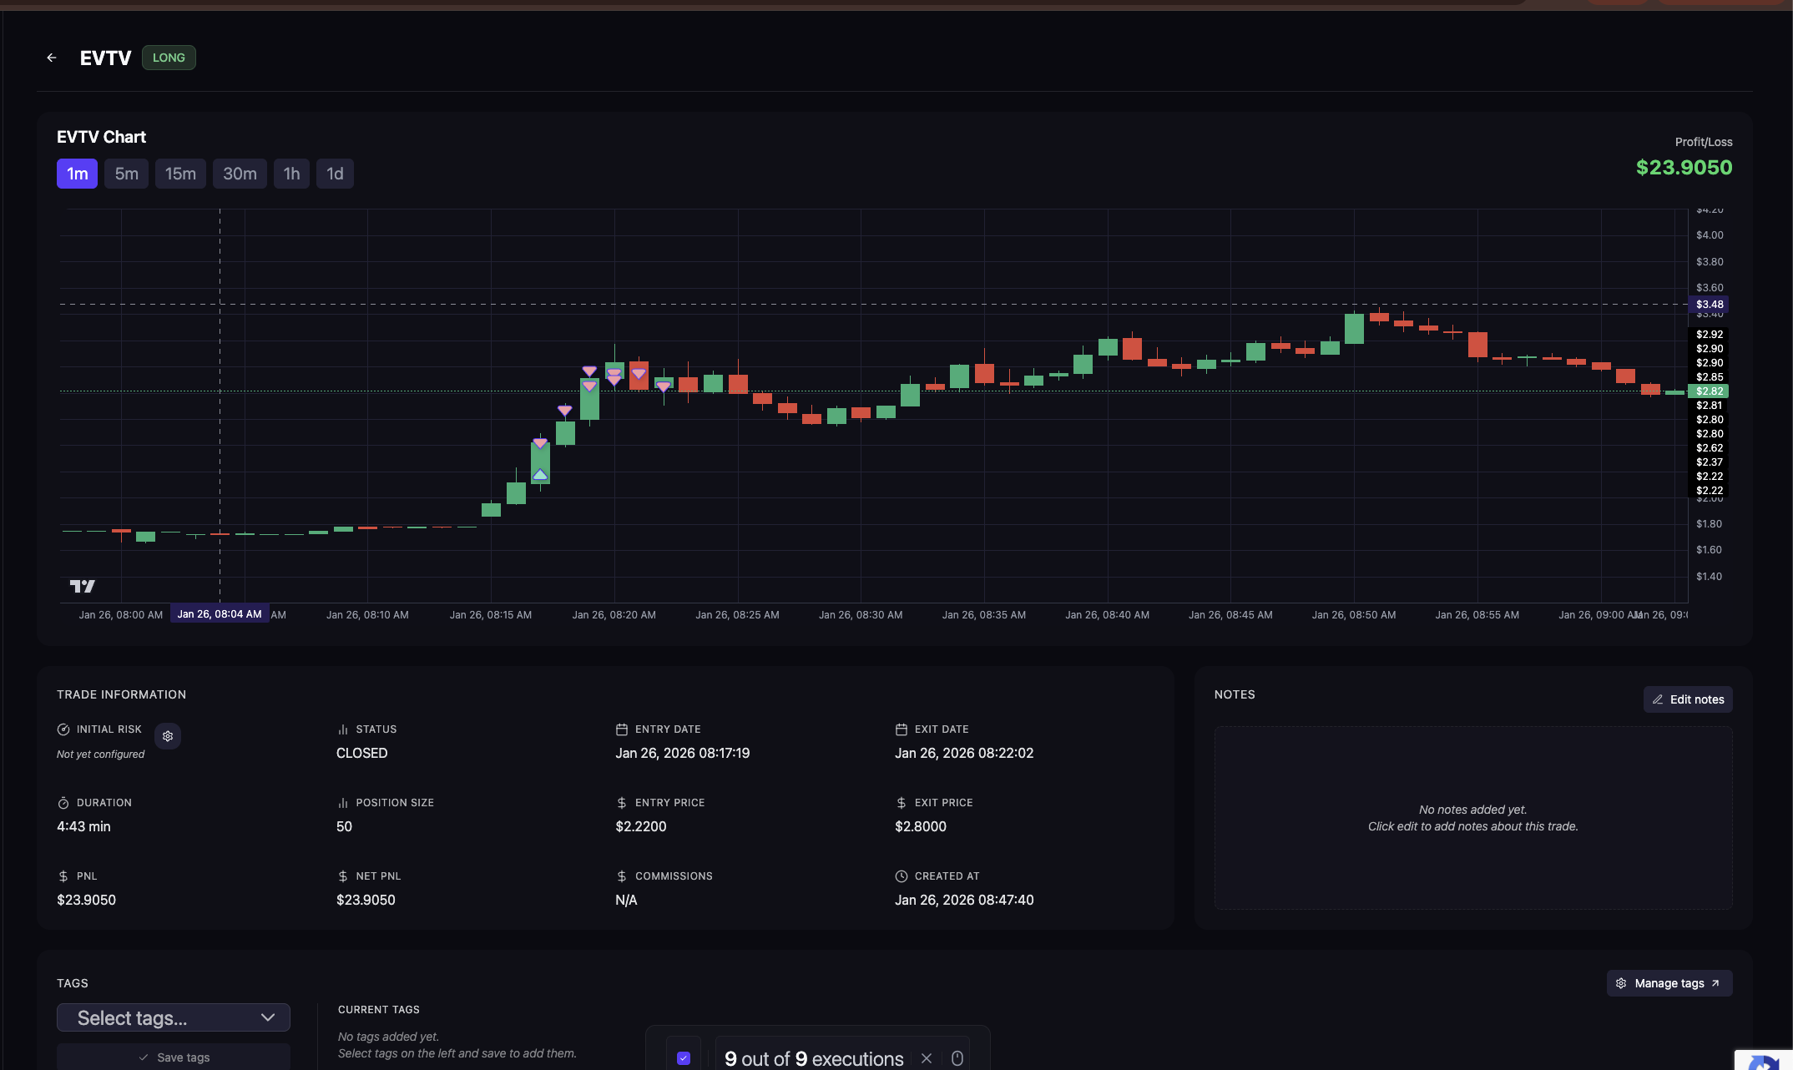The width and height of the screenshot is (1793, 1070).
Task: Go back using the arrow beside EVTV
Action: pyautogui.click(x=52, y=58)
